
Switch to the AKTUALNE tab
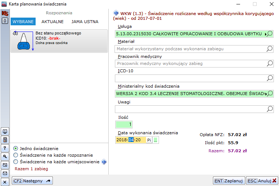click(52, 22)
